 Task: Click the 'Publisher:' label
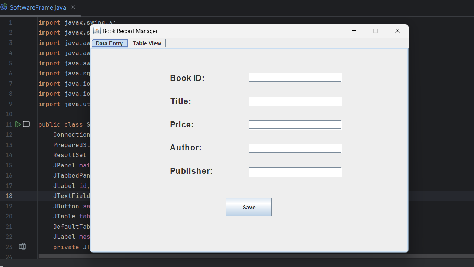coord(191,171)
